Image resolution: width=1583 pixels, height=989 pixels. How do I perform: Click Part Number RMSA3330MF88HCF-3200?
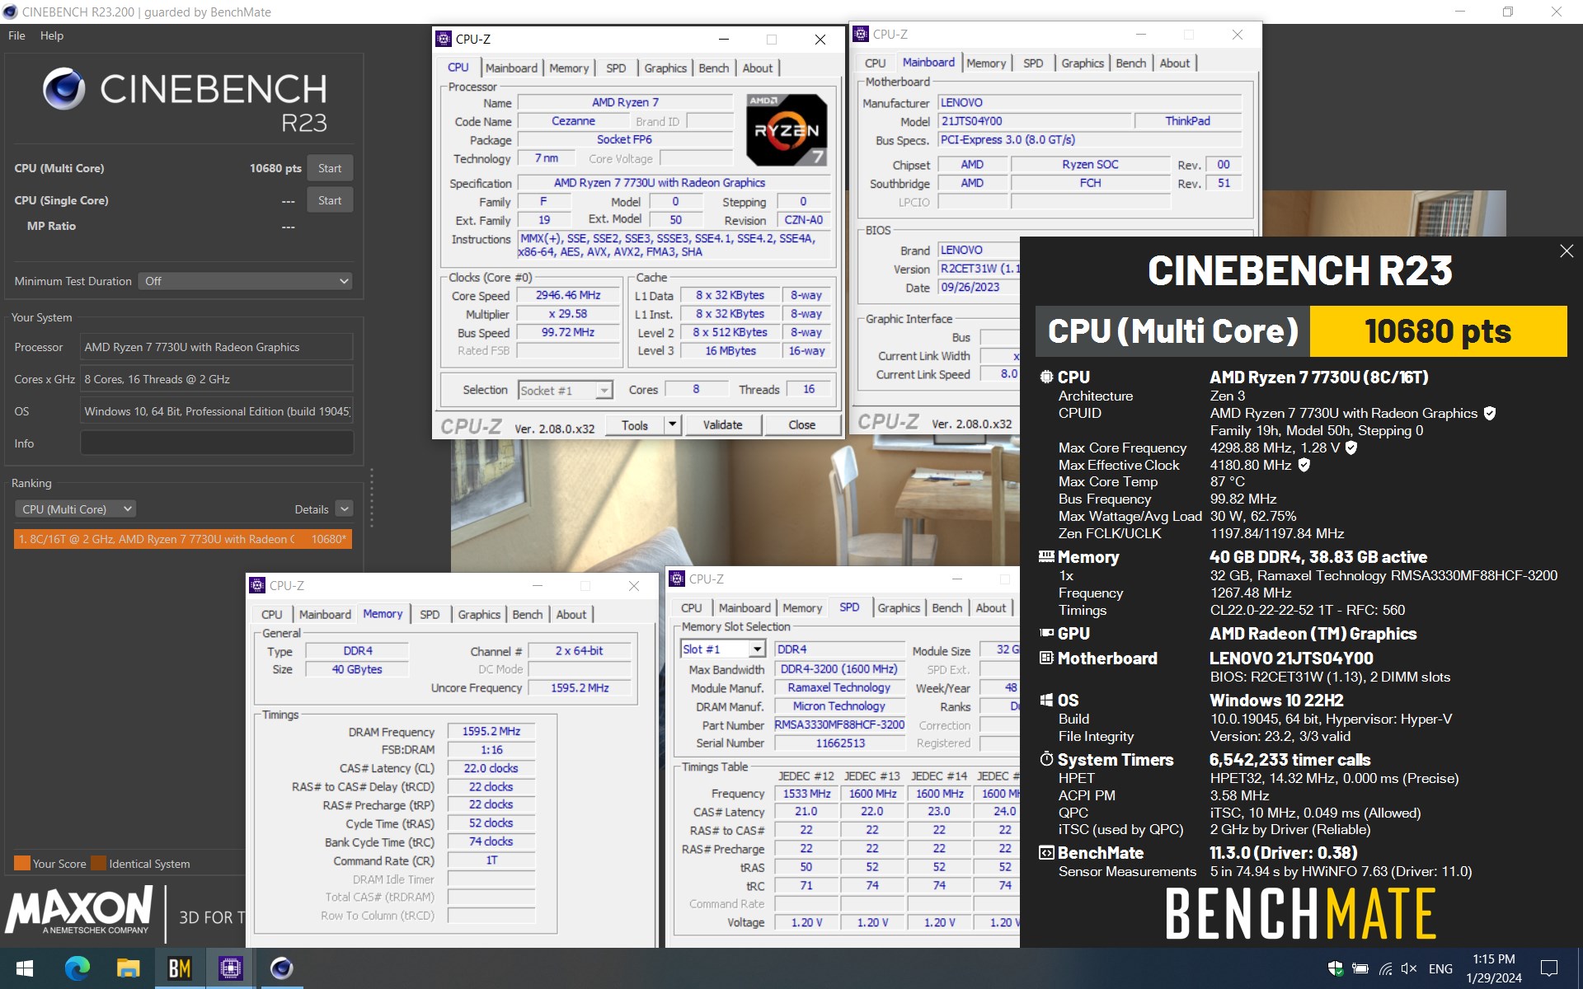point(839,724)
